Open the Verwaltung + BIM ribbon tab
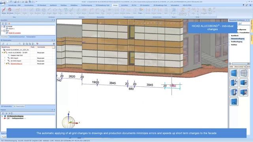This screenshot has width=253, height=142. tap(14, 5)
